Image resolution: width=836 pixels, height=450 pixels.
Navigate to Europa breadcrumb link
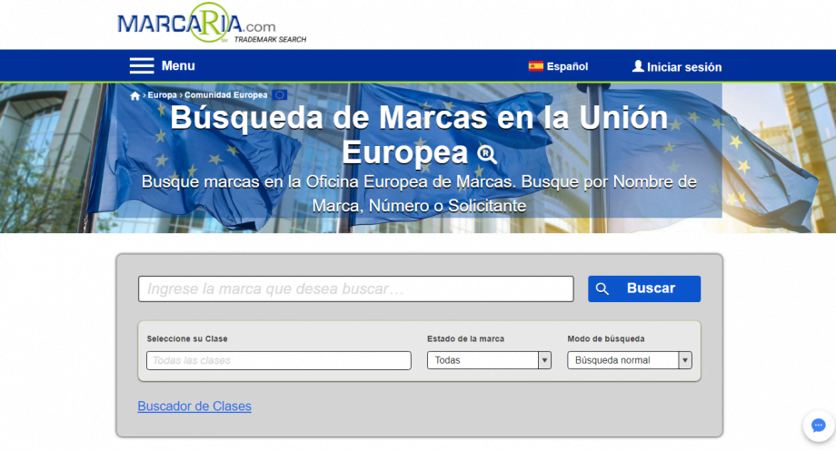point(162,94)
